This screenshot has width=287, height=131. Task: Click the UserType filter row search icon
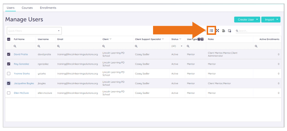coord(188,46)
